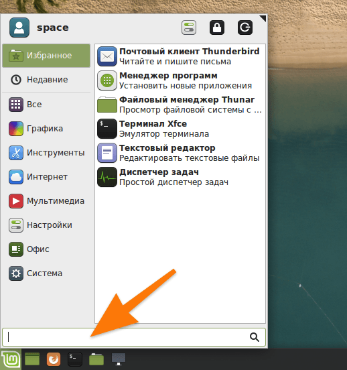Click the show desktop icon in taskbar
The height and width of the screenshot is (370, 347).
[32, 359]
